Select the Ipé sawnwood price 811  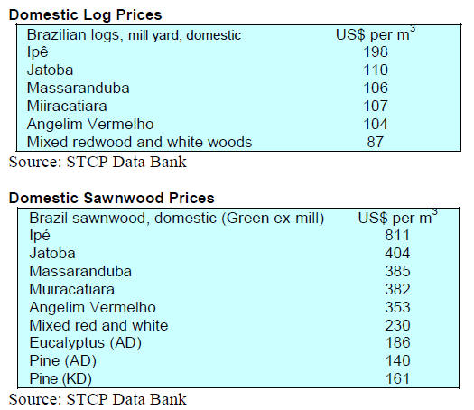[x=397, y=235]
